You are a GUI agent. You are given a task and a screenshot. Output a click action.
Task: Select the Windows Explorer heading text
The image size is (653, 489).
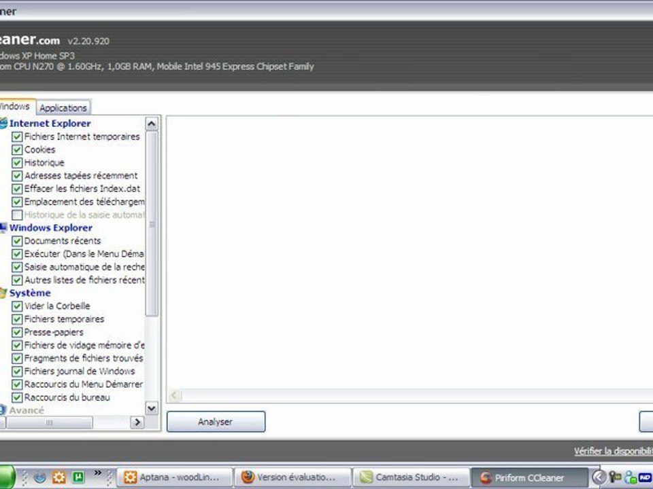[51, 228]
